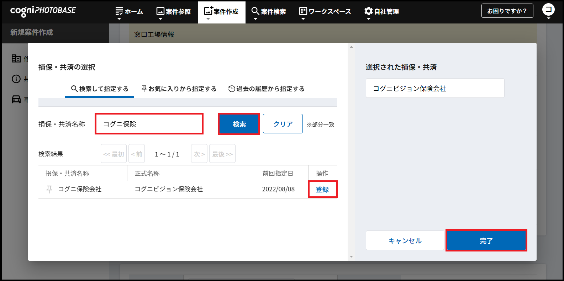Click the ホーム list icon

119,11
